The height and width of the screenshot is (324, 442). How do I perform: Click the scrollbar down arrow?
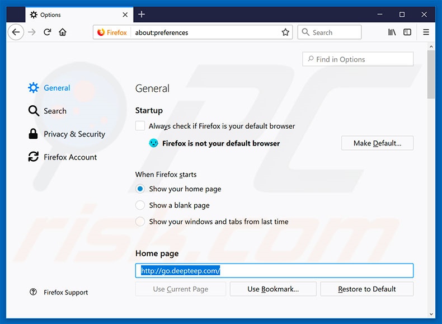pos(431,314)
